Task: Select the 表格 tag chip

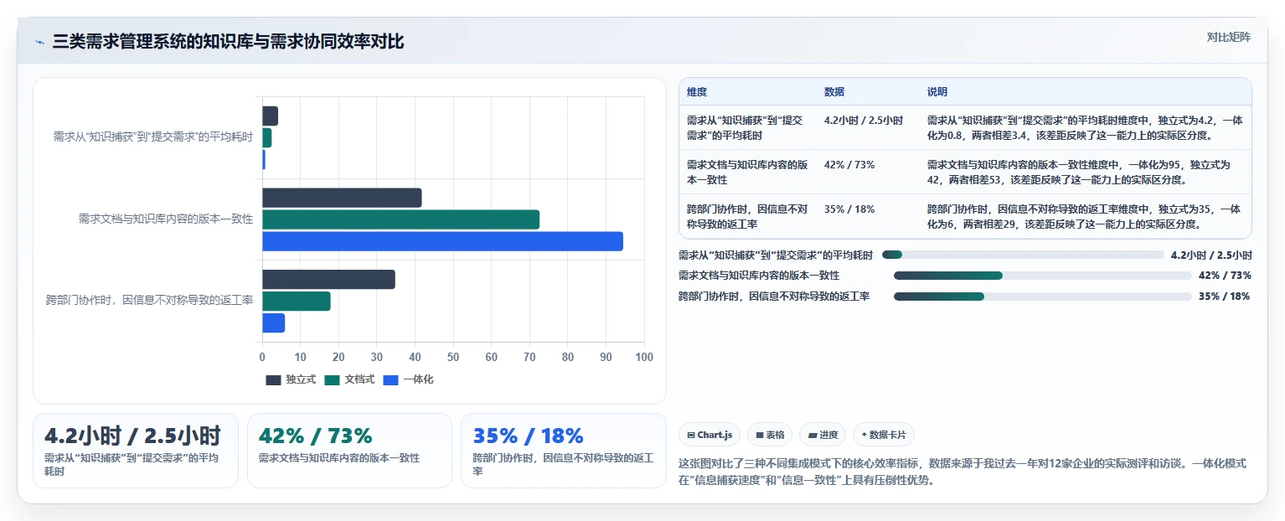Action: click(x=769, y=435)
